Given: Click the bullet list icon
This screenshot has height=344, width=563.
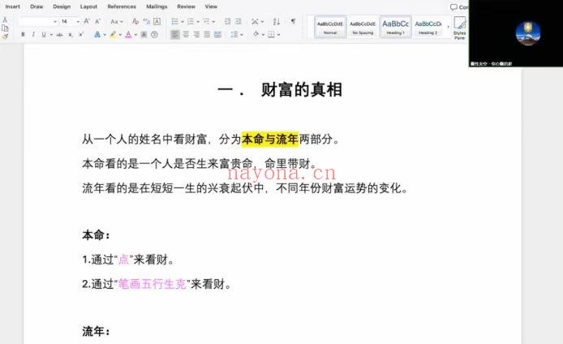Looking at the screenshot, I should (175, 22).
